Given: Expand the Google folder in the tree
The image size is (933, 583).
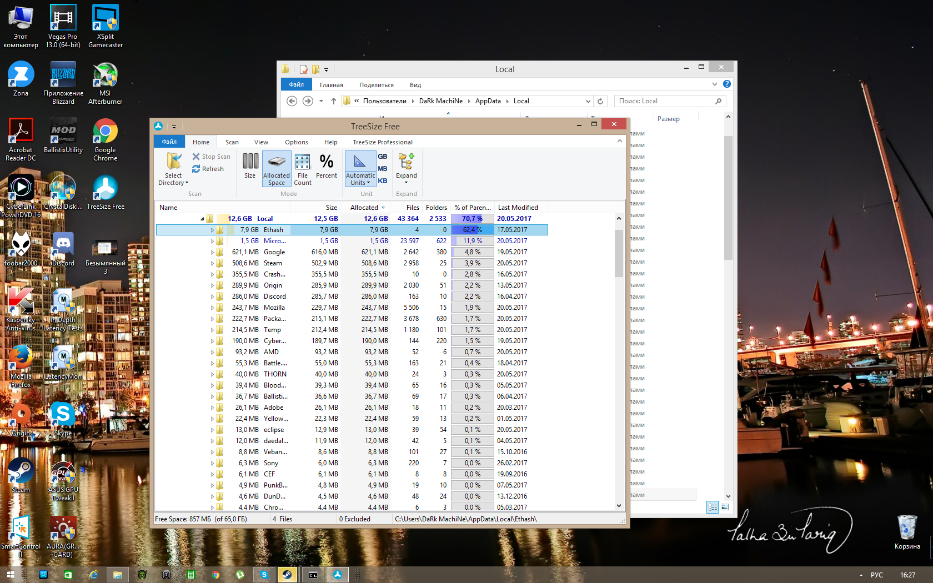Looking at the screenshot, I should 212,252.
